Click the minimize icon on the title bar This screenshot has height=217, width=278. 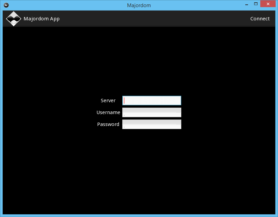click(246, 4)
